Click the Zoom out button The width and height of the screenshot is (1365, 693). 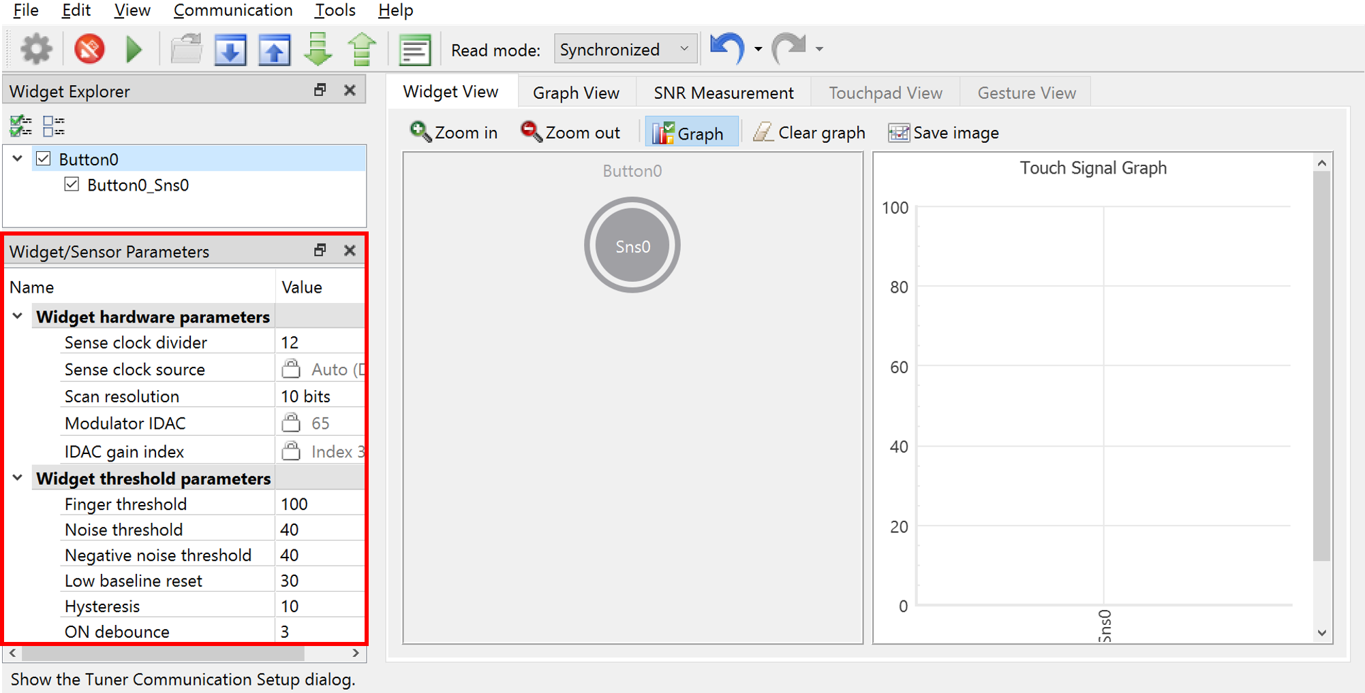coord(570,132)
